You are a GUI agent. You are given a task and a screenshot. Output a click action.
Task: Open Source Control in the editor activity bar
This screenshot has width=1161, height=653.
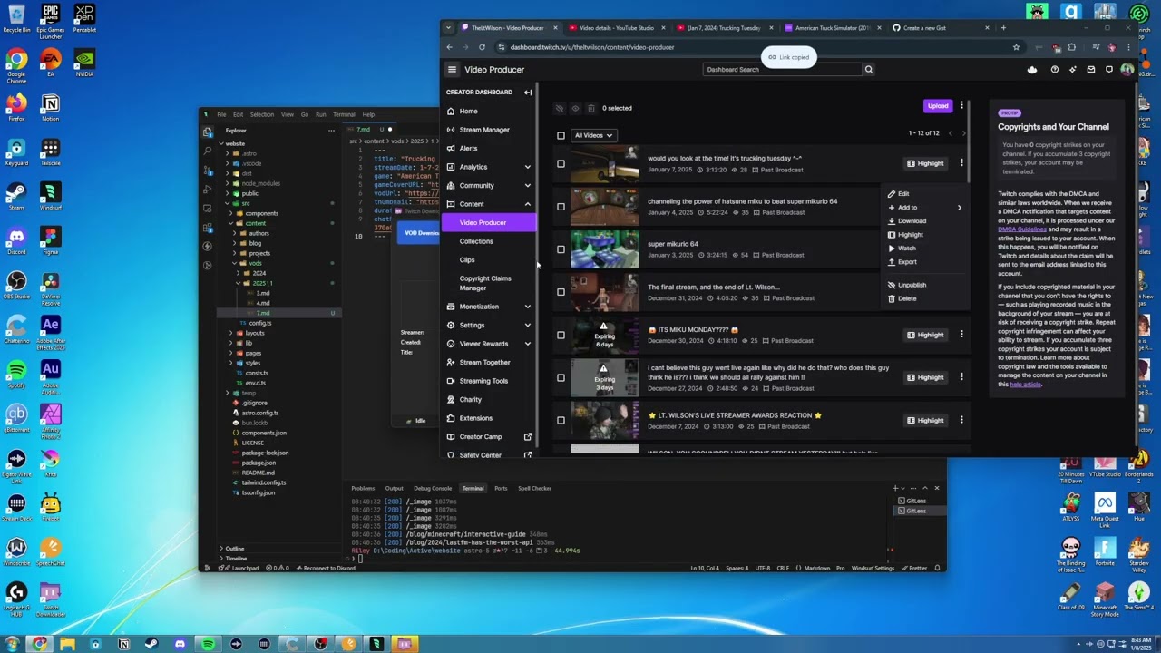point(208,170)
